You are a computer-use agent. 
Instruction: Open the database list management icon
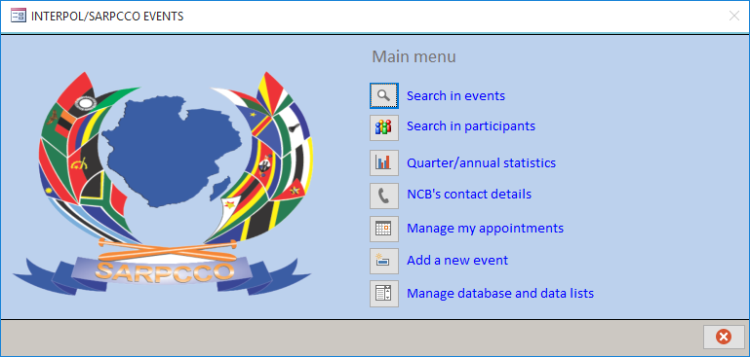coord(383,294)
